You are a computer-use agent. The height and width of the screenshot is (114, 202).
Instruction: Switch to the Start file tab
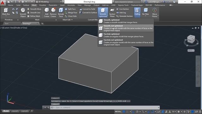tap(6, 23)
